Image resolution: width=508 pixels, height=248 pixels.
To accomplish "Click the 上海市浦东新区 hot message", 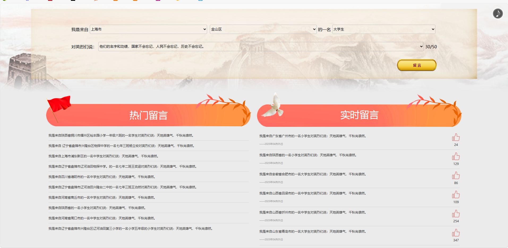I will pyautogui.click(x=103, y=156).
